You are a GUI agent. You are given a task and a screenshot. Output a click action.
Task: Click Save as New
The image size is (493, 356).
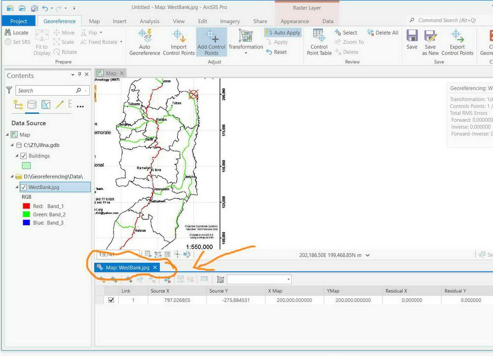click(x=430, y=42)
